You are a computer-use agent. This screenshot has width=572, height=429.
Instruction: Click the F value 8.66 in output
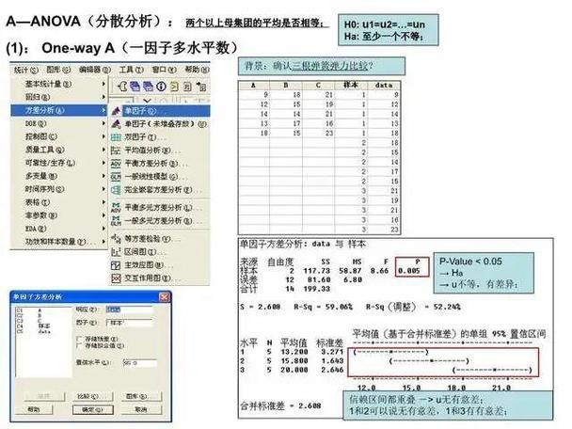coord(379,271)
